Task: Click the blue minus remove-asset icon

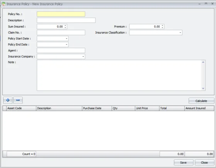Action: pos(18,100)
